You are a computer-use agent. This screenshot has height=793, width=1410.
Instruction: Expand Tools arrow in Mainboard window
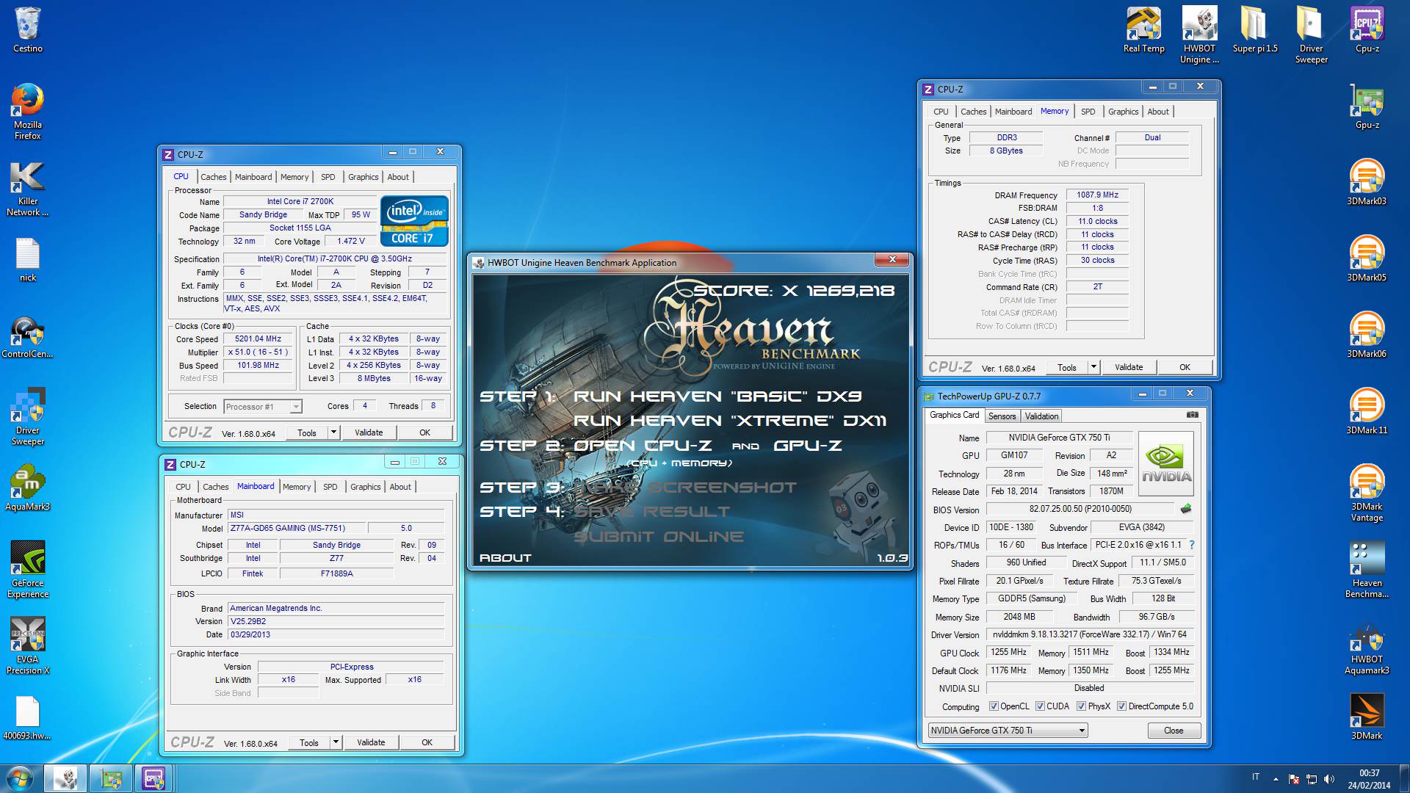(336, 742)
